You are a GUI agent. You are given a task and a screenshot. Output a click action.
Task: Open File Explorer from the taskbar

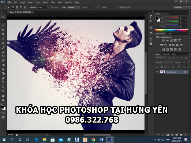pyautogui.click(x=44, y=140)
